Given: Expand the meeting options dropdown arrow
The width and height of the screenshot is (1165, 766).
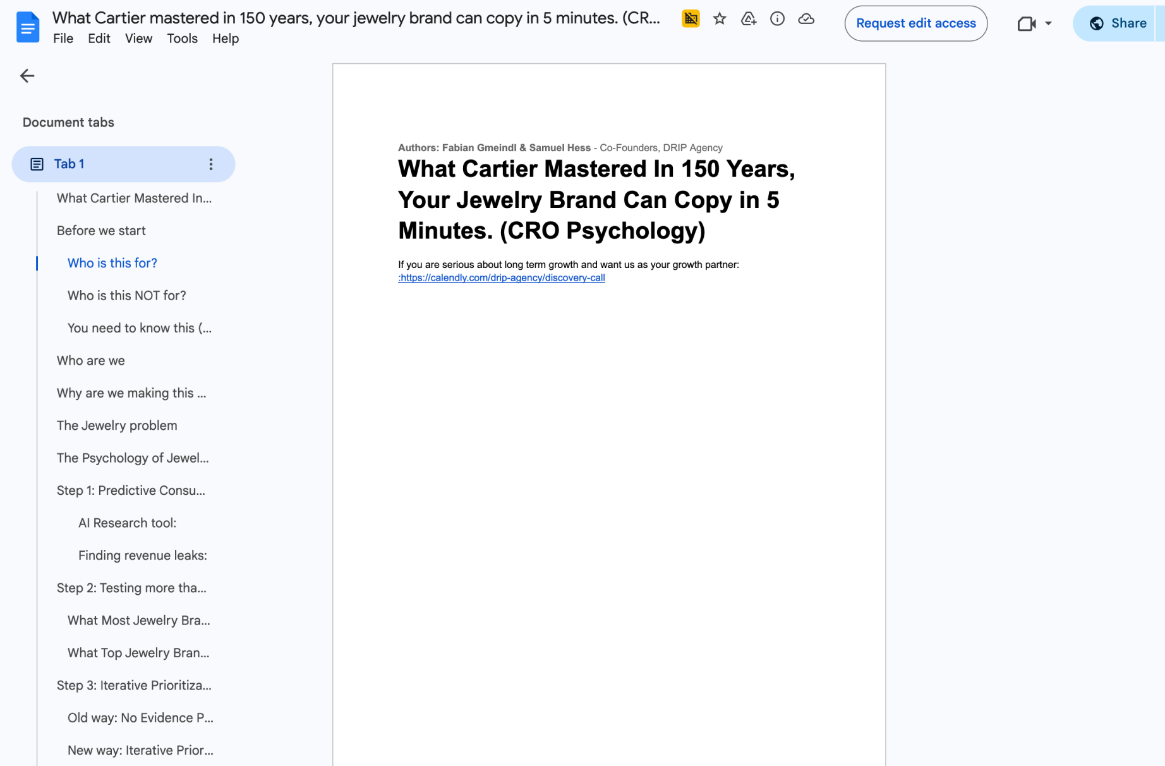Looking at the screenshot, I should pos(1048,23).
